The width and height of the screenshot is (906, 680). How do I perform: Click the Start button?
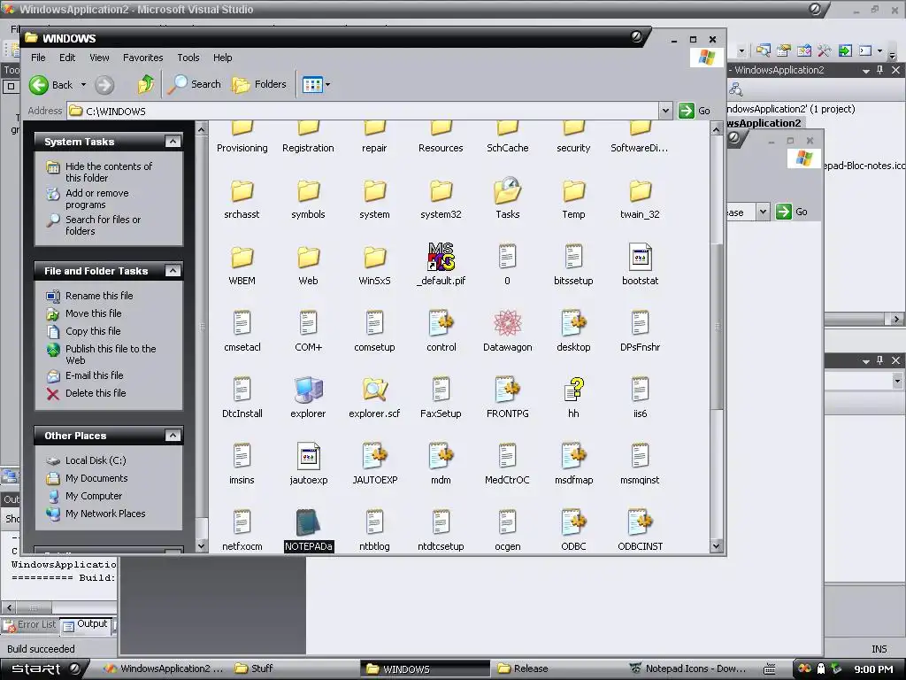click(x=44, y=668)
